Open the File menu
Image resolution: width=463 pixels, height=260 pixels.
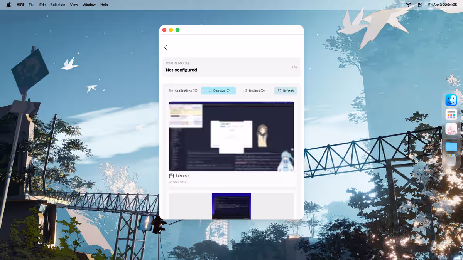(32, 5)
